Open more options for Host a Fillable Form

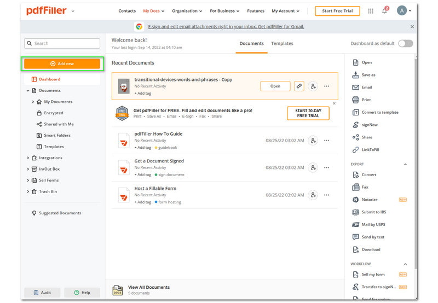click(326, 195)
